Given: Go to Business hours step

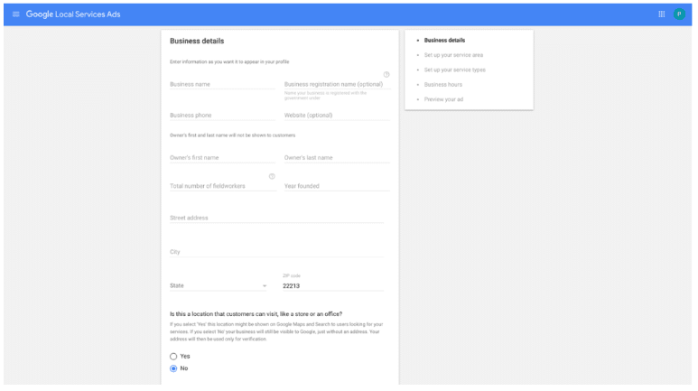Looking at the screenshot, I should coord(443,85).
